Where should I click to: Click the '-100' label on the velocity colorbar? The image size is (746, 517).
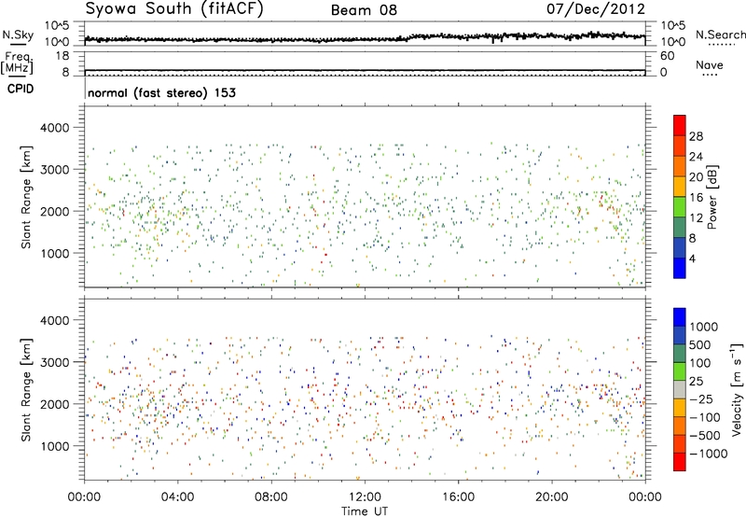tap(705, 417)
